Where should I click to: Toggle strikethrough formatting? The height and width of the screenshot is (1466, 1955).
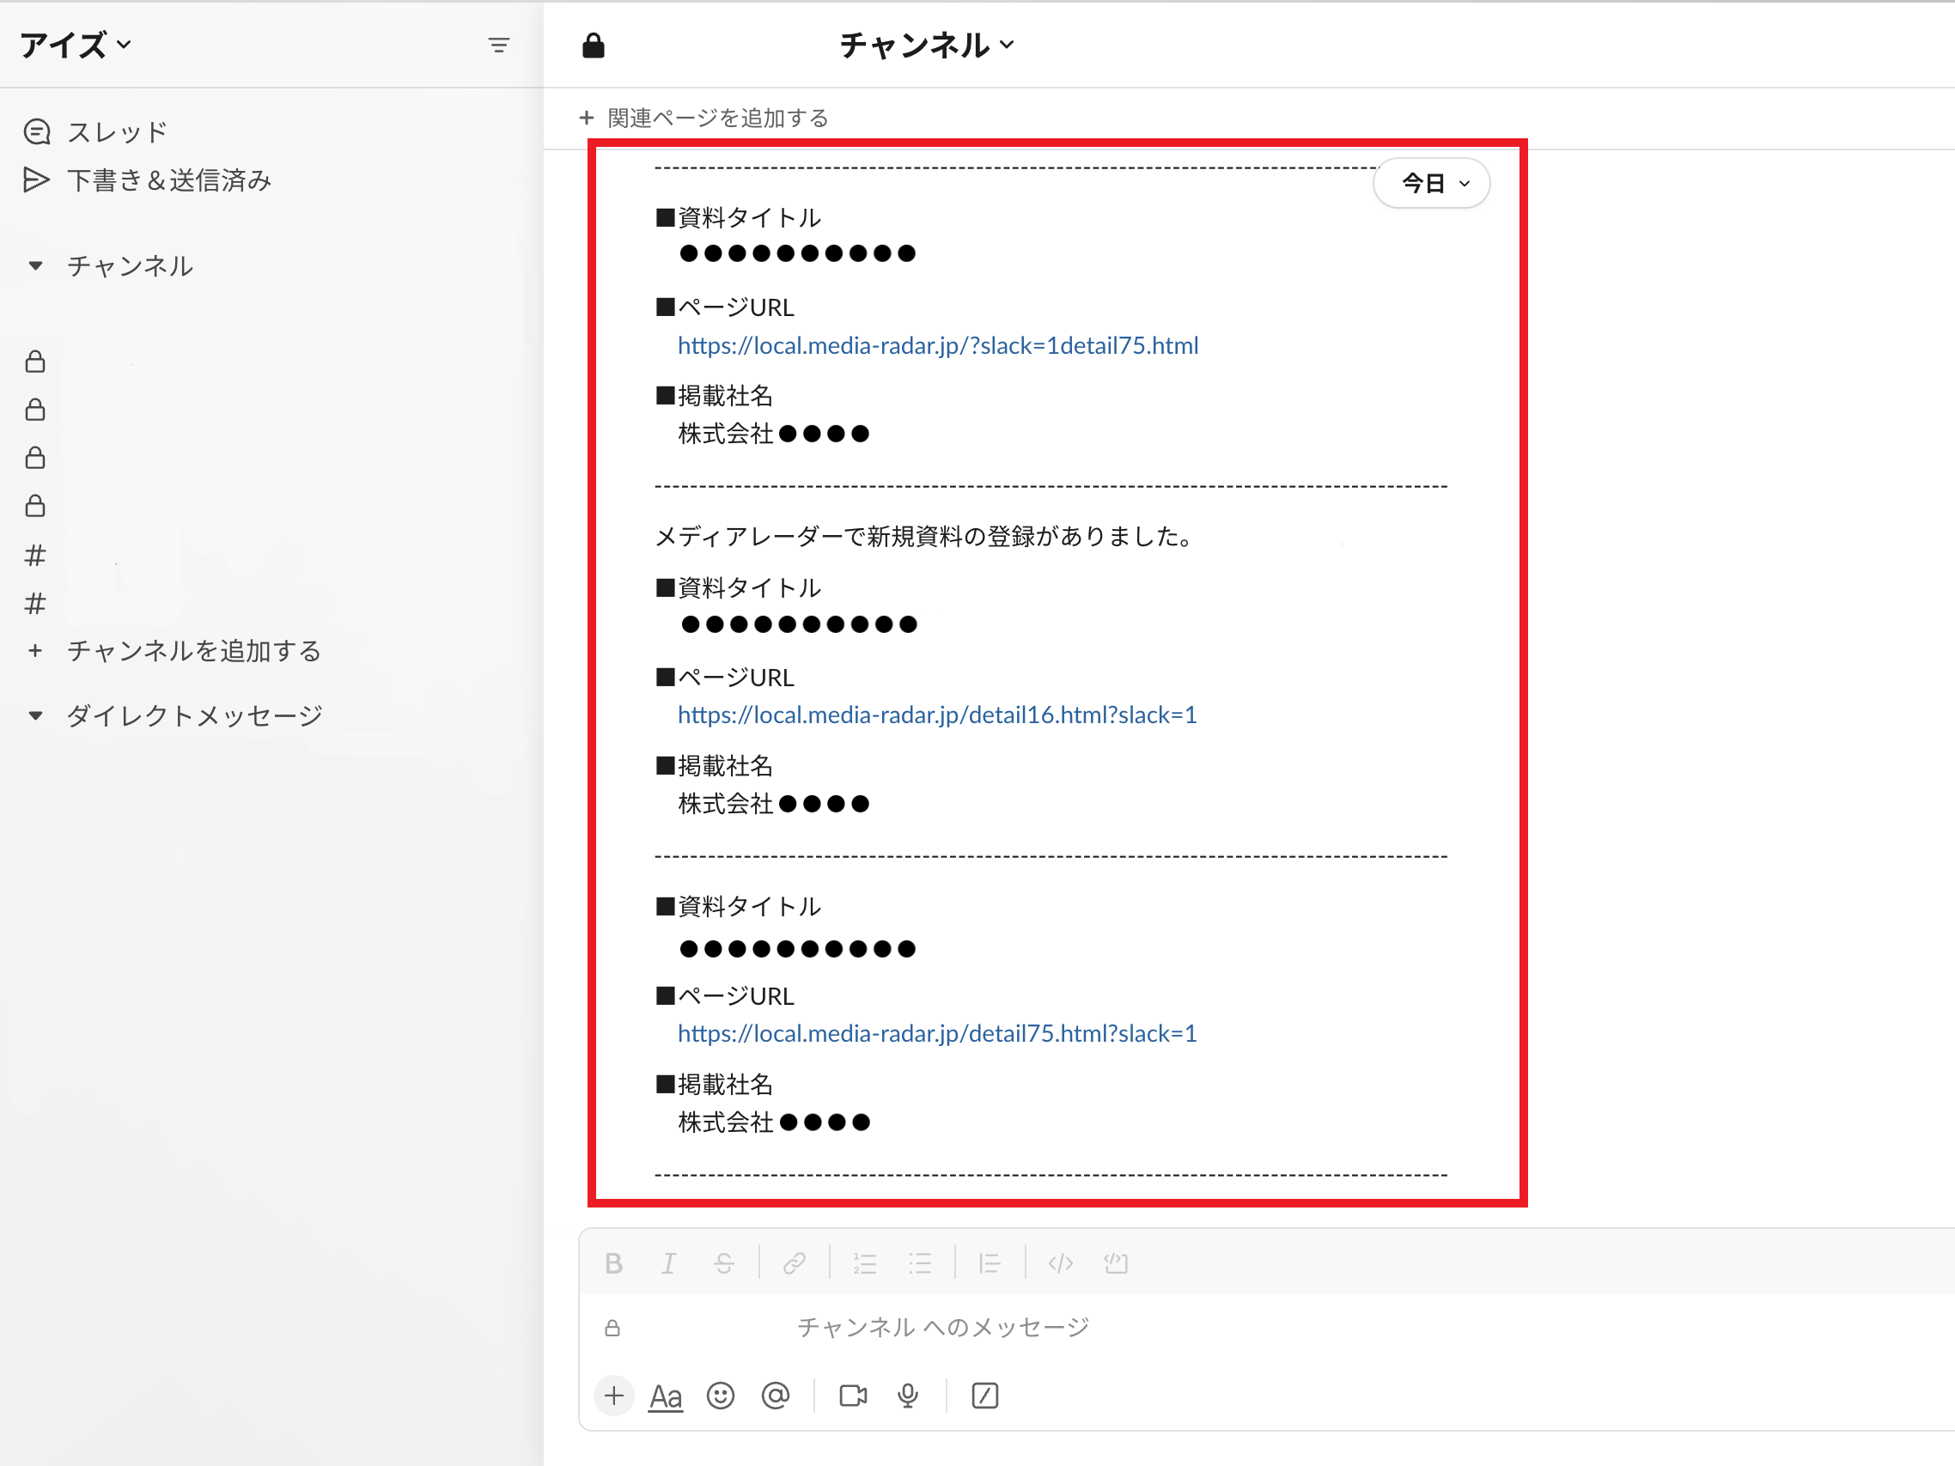pos(724,1262)
